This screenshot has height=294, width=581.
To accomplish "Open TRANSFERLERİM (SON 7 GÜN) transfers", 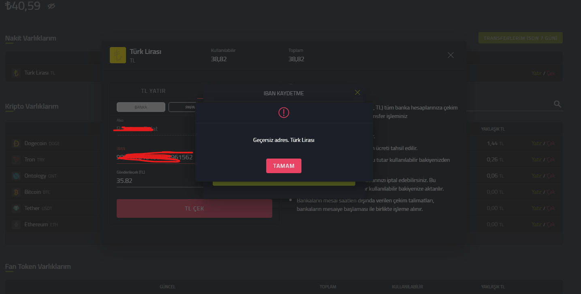I will click(x=520, y=38).
